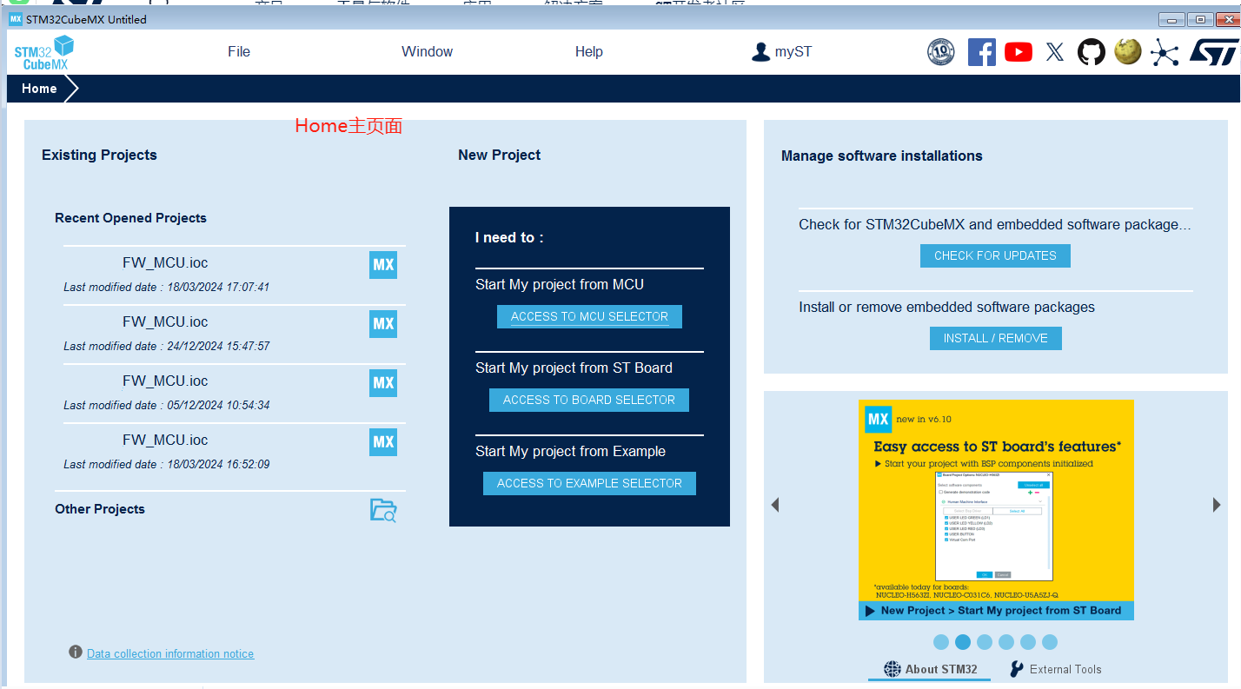Browse Other Projects with the folder search icon
This screenshot has width=1241, height=689.
tap(383, 510)
